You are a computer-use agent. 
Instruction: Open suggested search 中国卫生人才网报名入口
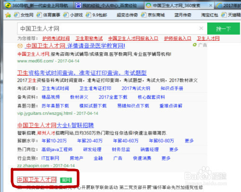coord(133,38)
